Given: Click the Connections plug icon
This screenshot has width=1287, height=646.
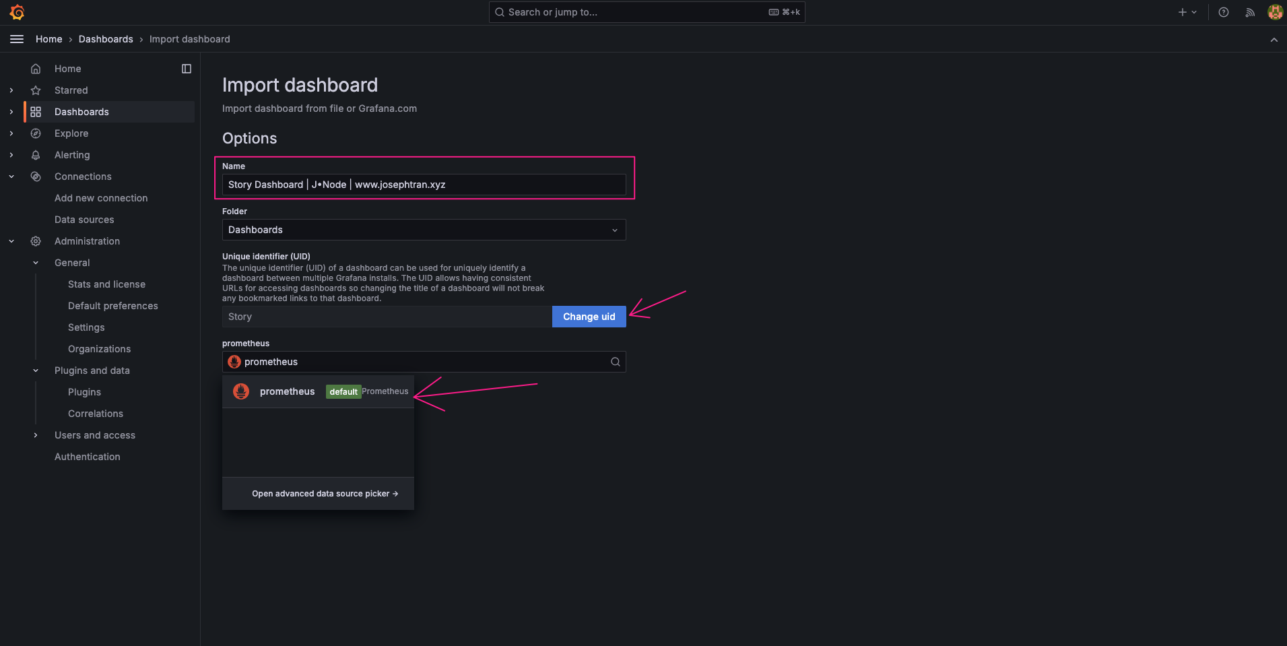Looking at the screenshot, I should (36, 176).
